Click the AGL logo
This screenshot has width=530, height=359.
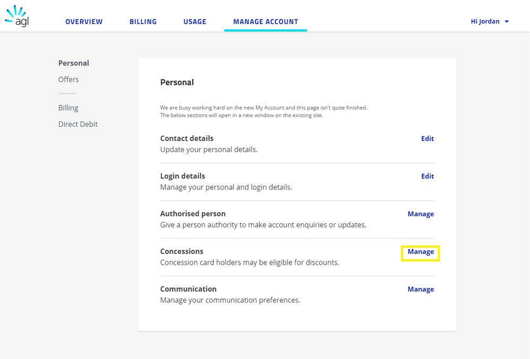click(16, 16)
